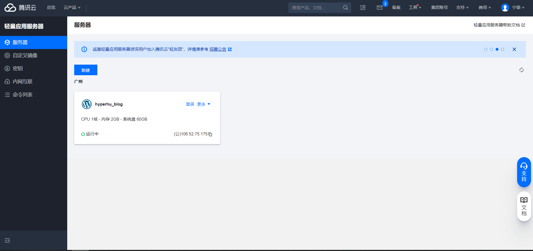
Task: Open the message center envelope icon
Action: [380, 8]
